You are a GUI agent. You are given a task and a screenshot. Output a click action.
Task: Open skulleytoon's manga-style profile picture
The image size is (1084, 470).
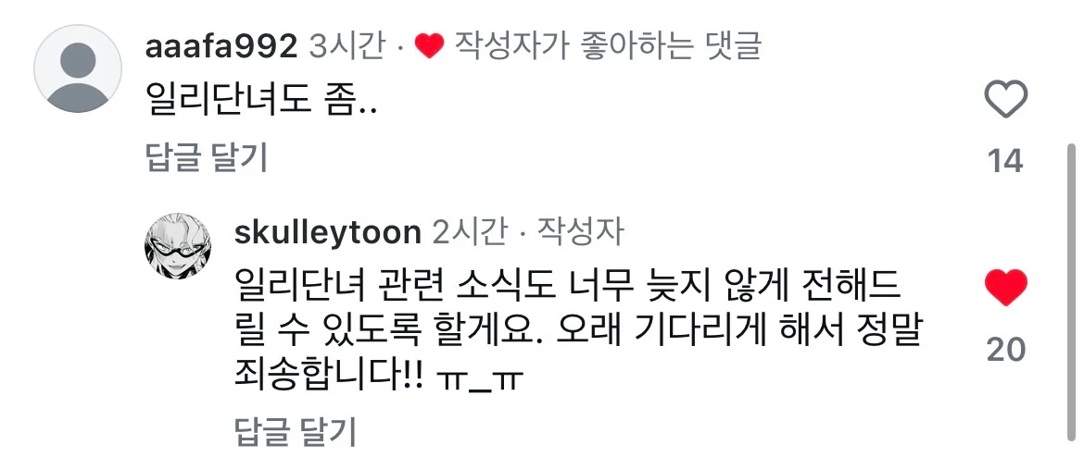[x=178, y=246]
